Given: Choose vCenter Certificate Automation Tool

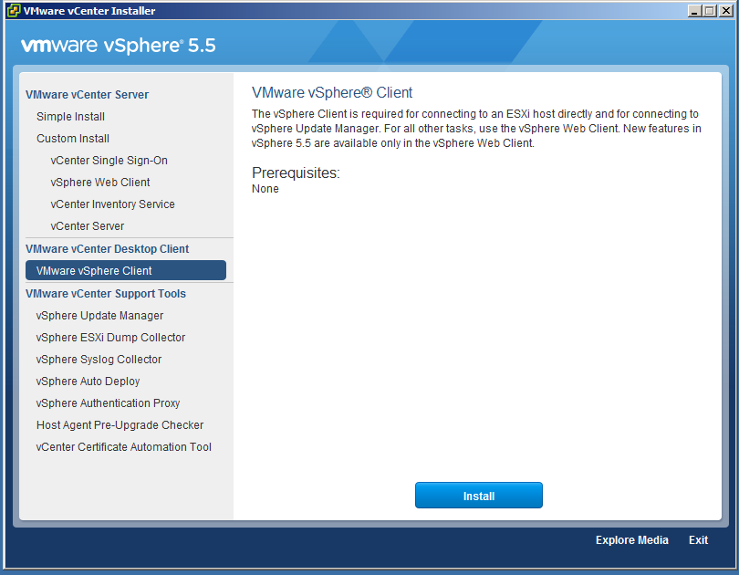Looking at the screenshot, I should click(123, 447).
